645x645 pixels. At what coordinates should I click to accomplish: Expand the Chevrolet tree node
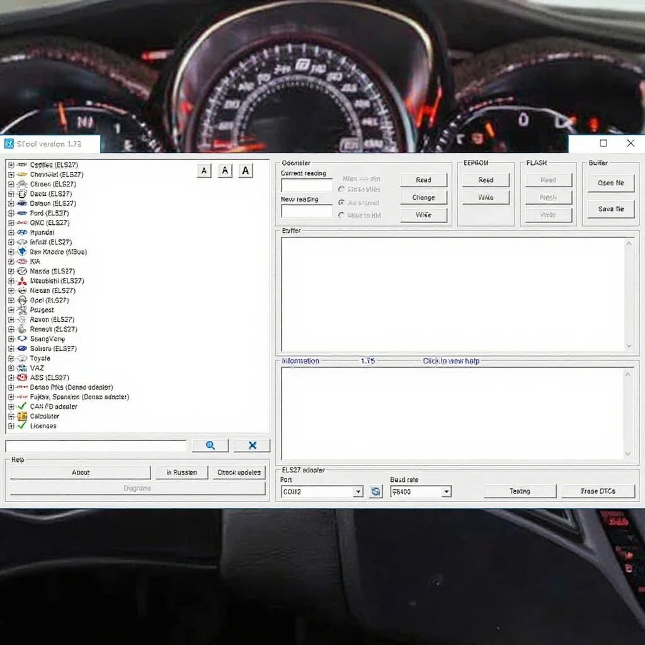(11, 174)
